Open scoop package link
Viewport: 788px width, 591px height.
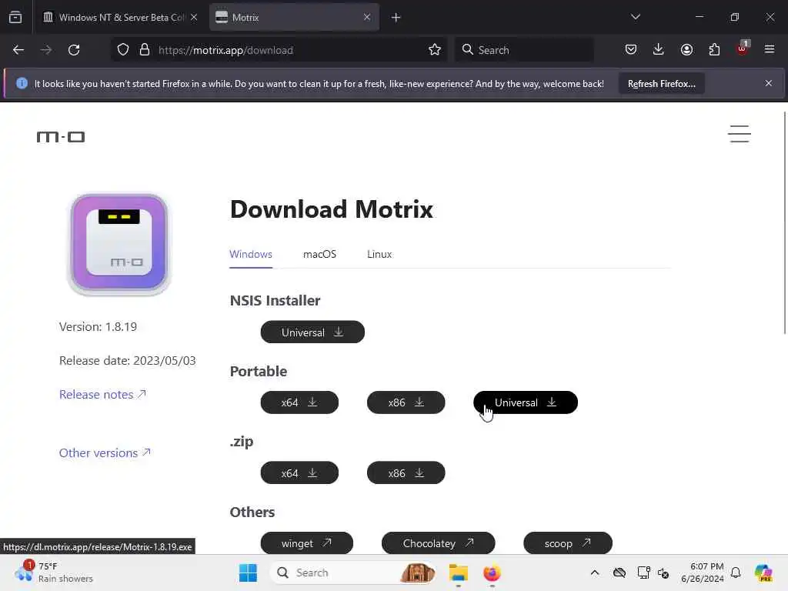(568, 543)
